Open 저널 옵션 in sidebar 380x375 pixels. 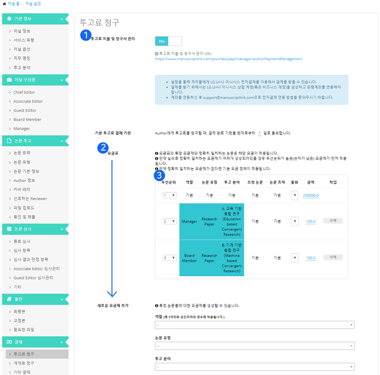pyautogui.click(x=22, y=49)
